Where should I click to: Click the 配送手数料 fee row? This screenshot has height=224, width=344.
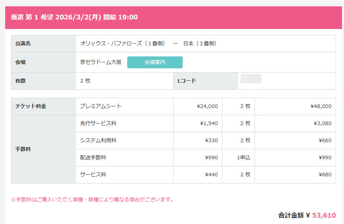tap(93, 158)
